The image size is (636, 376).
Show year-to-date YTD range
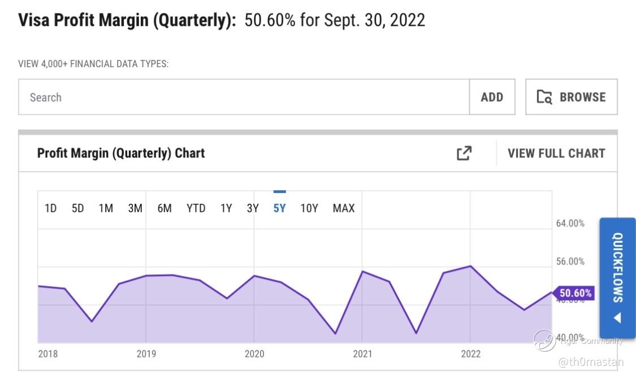pos(196,208)
